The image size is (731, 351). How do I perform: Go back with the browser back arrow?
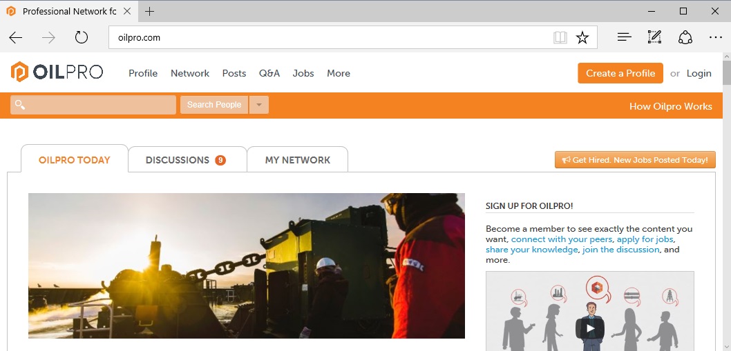(16, 38)
